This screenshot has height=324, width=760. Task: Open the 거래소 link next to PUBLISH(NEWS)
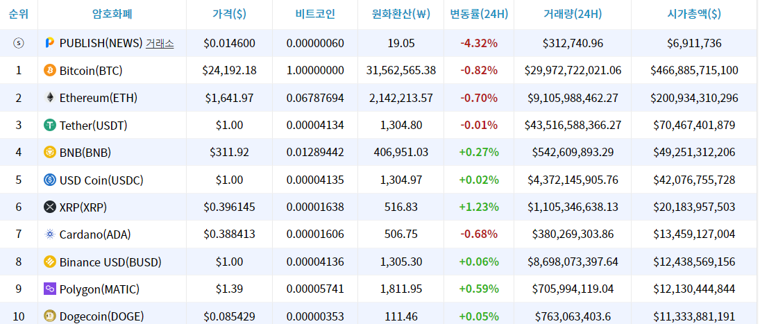[x=160, y=43]
